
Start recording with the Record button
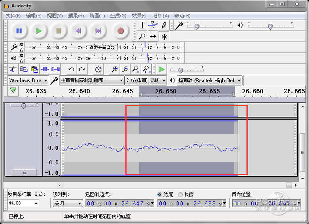click(x=120, y=31)
